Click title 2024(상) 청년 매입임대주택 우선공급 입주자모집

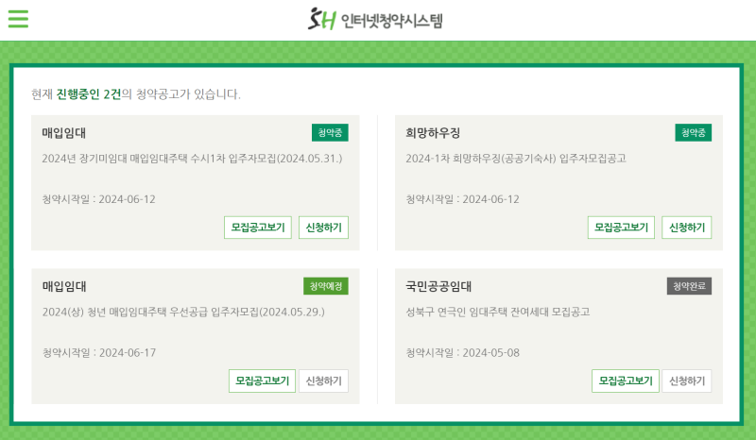point(183,312)
